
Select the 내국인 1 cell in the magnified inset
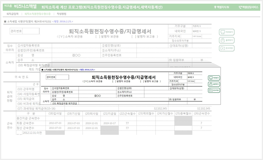(x=195, y=77)
